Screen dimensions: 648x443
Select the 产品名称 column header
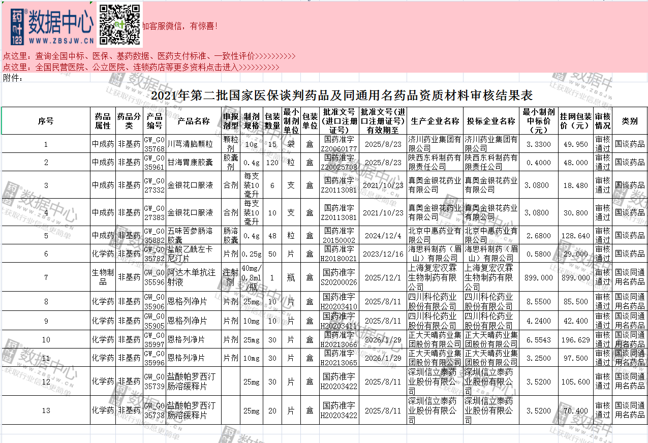(194, 121)
